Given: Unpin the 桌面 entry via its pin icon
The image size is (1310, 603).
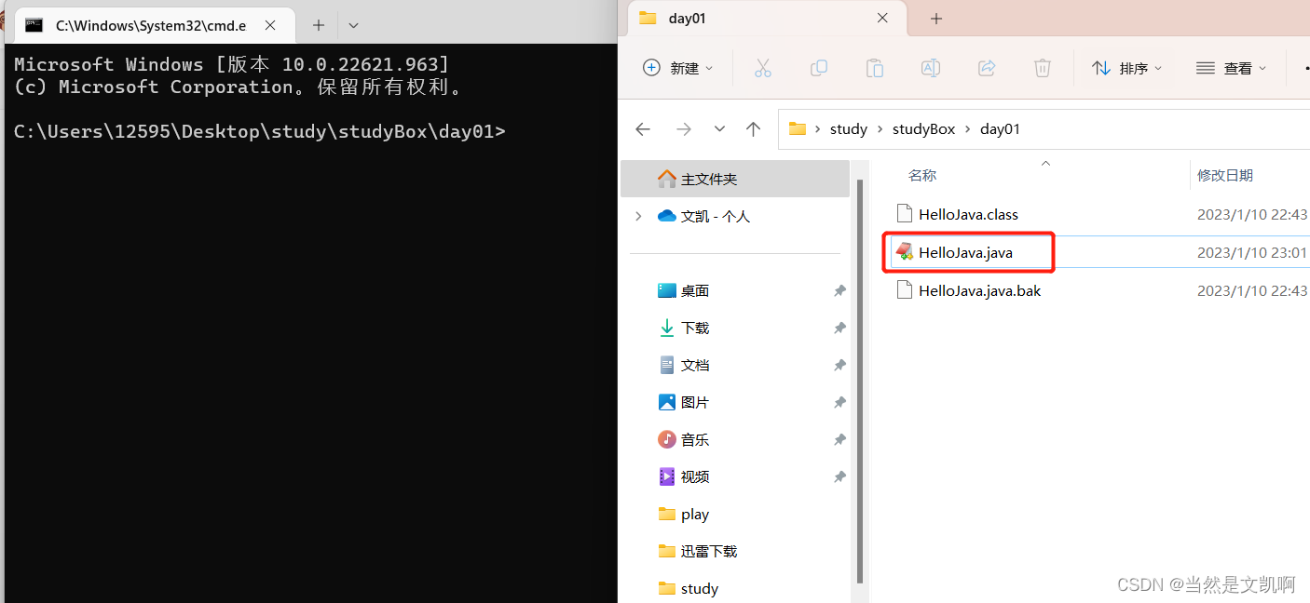Looking at the screenshot, I should click(839, 290).
